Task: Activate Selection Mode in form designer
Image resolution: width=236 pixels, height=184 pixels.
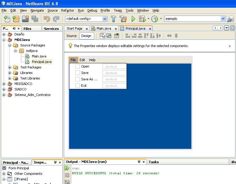Action: coord(103,36)
